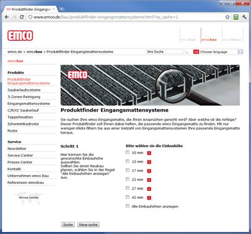Open info icon next to 22 mm

point(149,180)
